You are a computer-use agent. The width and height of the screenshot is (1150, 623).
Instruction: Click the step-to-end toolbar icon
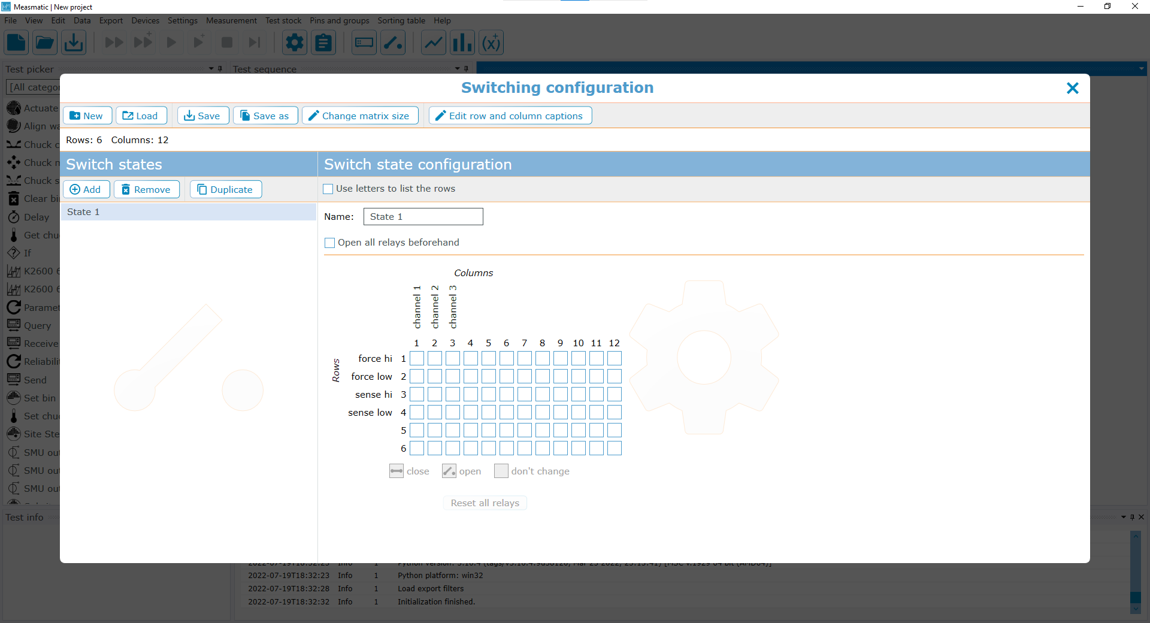click(255, 43)
